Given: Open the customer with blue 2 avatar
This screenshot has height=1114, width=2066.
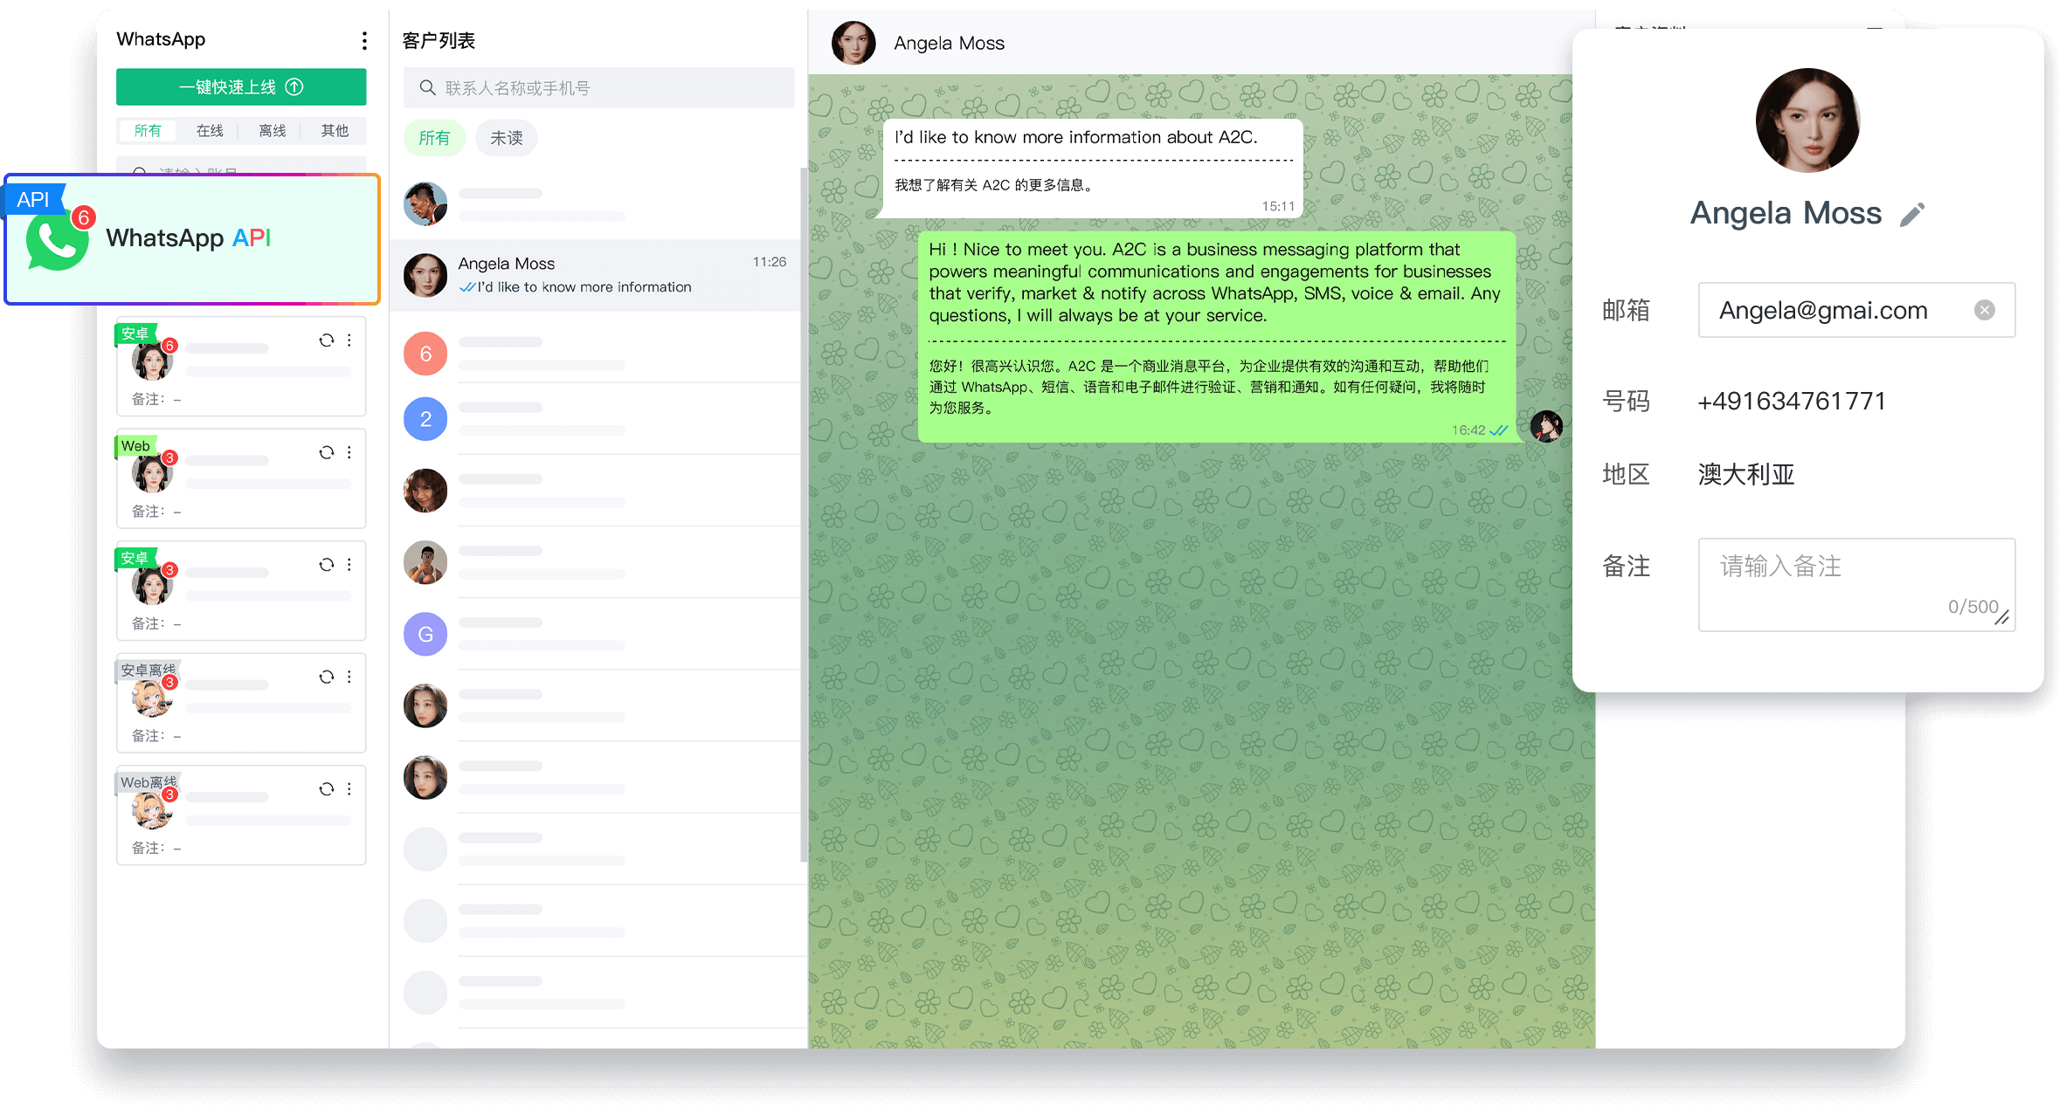Looking at the screenshot, I should coord(425,419).
